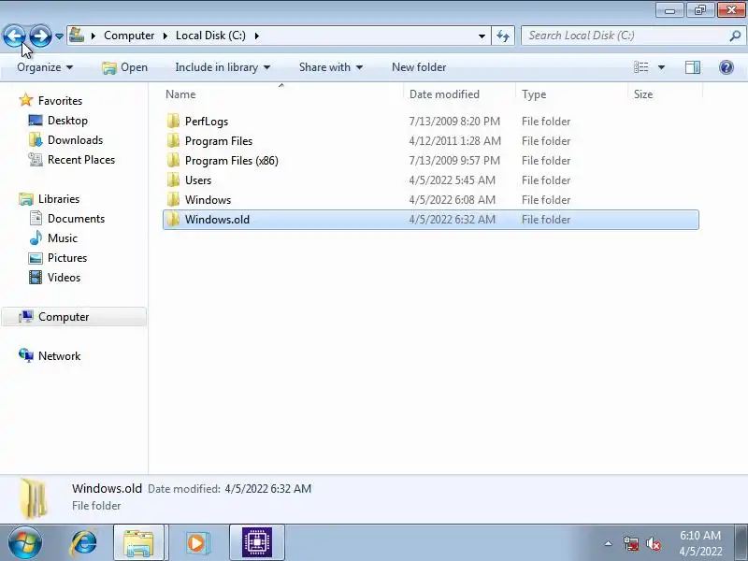The image size is (748, 561).
Task: Go forward using the Forward arrow button
Action: click(40, 36)
